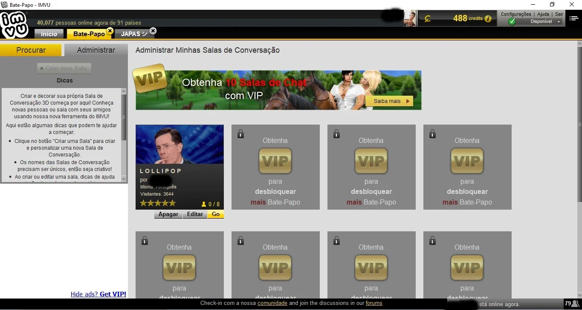Open the hamburger menu icon at top right
The width and height of the screenshot is (582, 310).
(574, 18)
